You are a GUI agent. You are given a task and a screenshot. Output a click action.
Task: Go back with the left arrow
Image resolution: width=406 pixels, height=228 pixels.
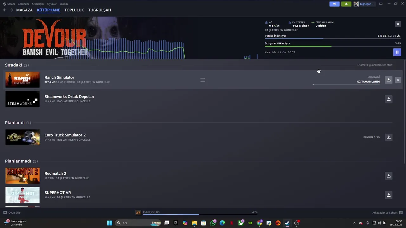[x=5, y=10]
